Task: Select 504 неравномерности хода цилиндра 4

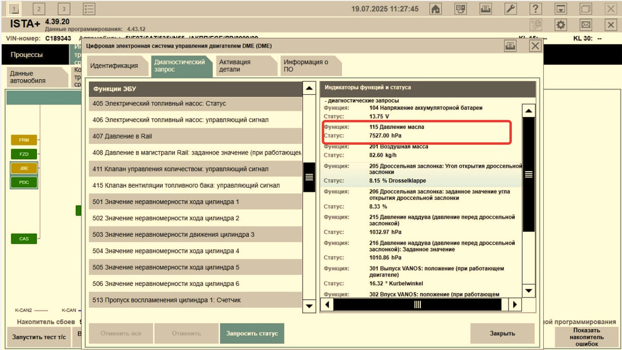Action: (195, 251)
